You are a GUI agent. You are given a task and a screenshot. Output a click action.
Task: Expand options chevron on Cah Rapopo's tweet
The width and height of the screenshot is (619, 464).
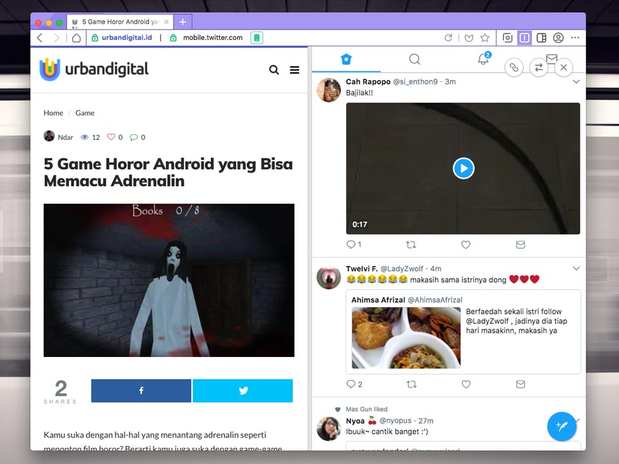click(x=576, y=82)
